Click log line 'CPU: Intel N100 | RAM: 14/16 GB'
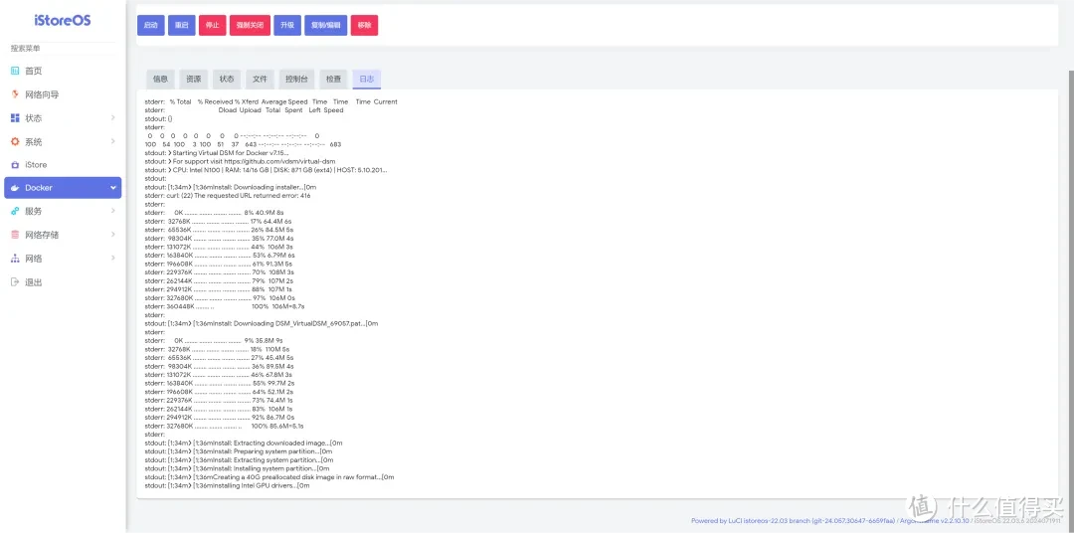The image size is (1074, 533). [267, 170]
